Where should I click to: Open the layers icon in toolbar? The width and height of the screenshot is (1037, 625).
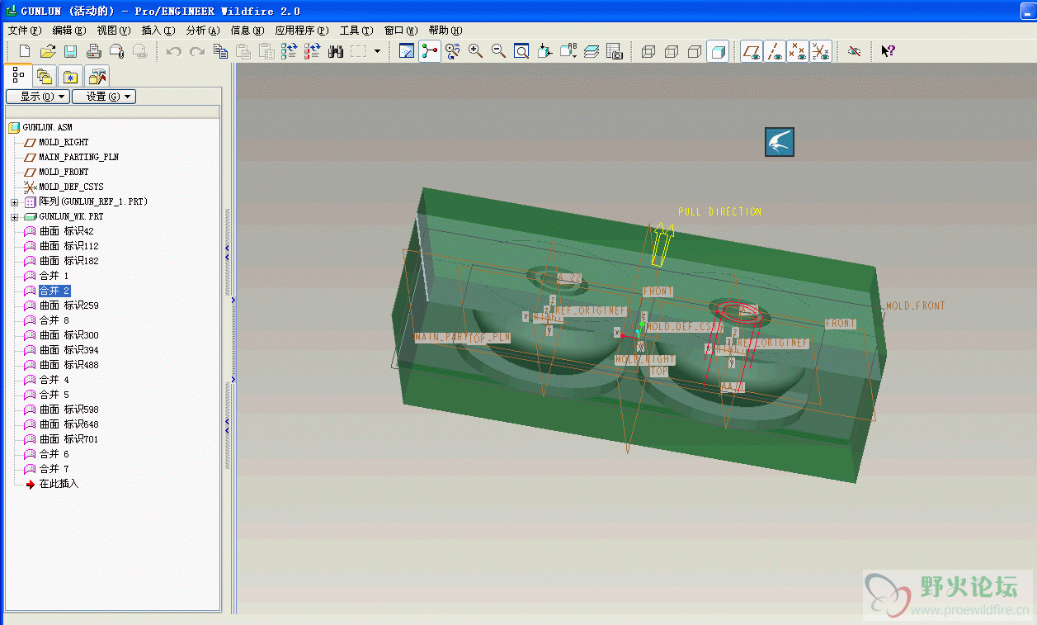[592, 51]
